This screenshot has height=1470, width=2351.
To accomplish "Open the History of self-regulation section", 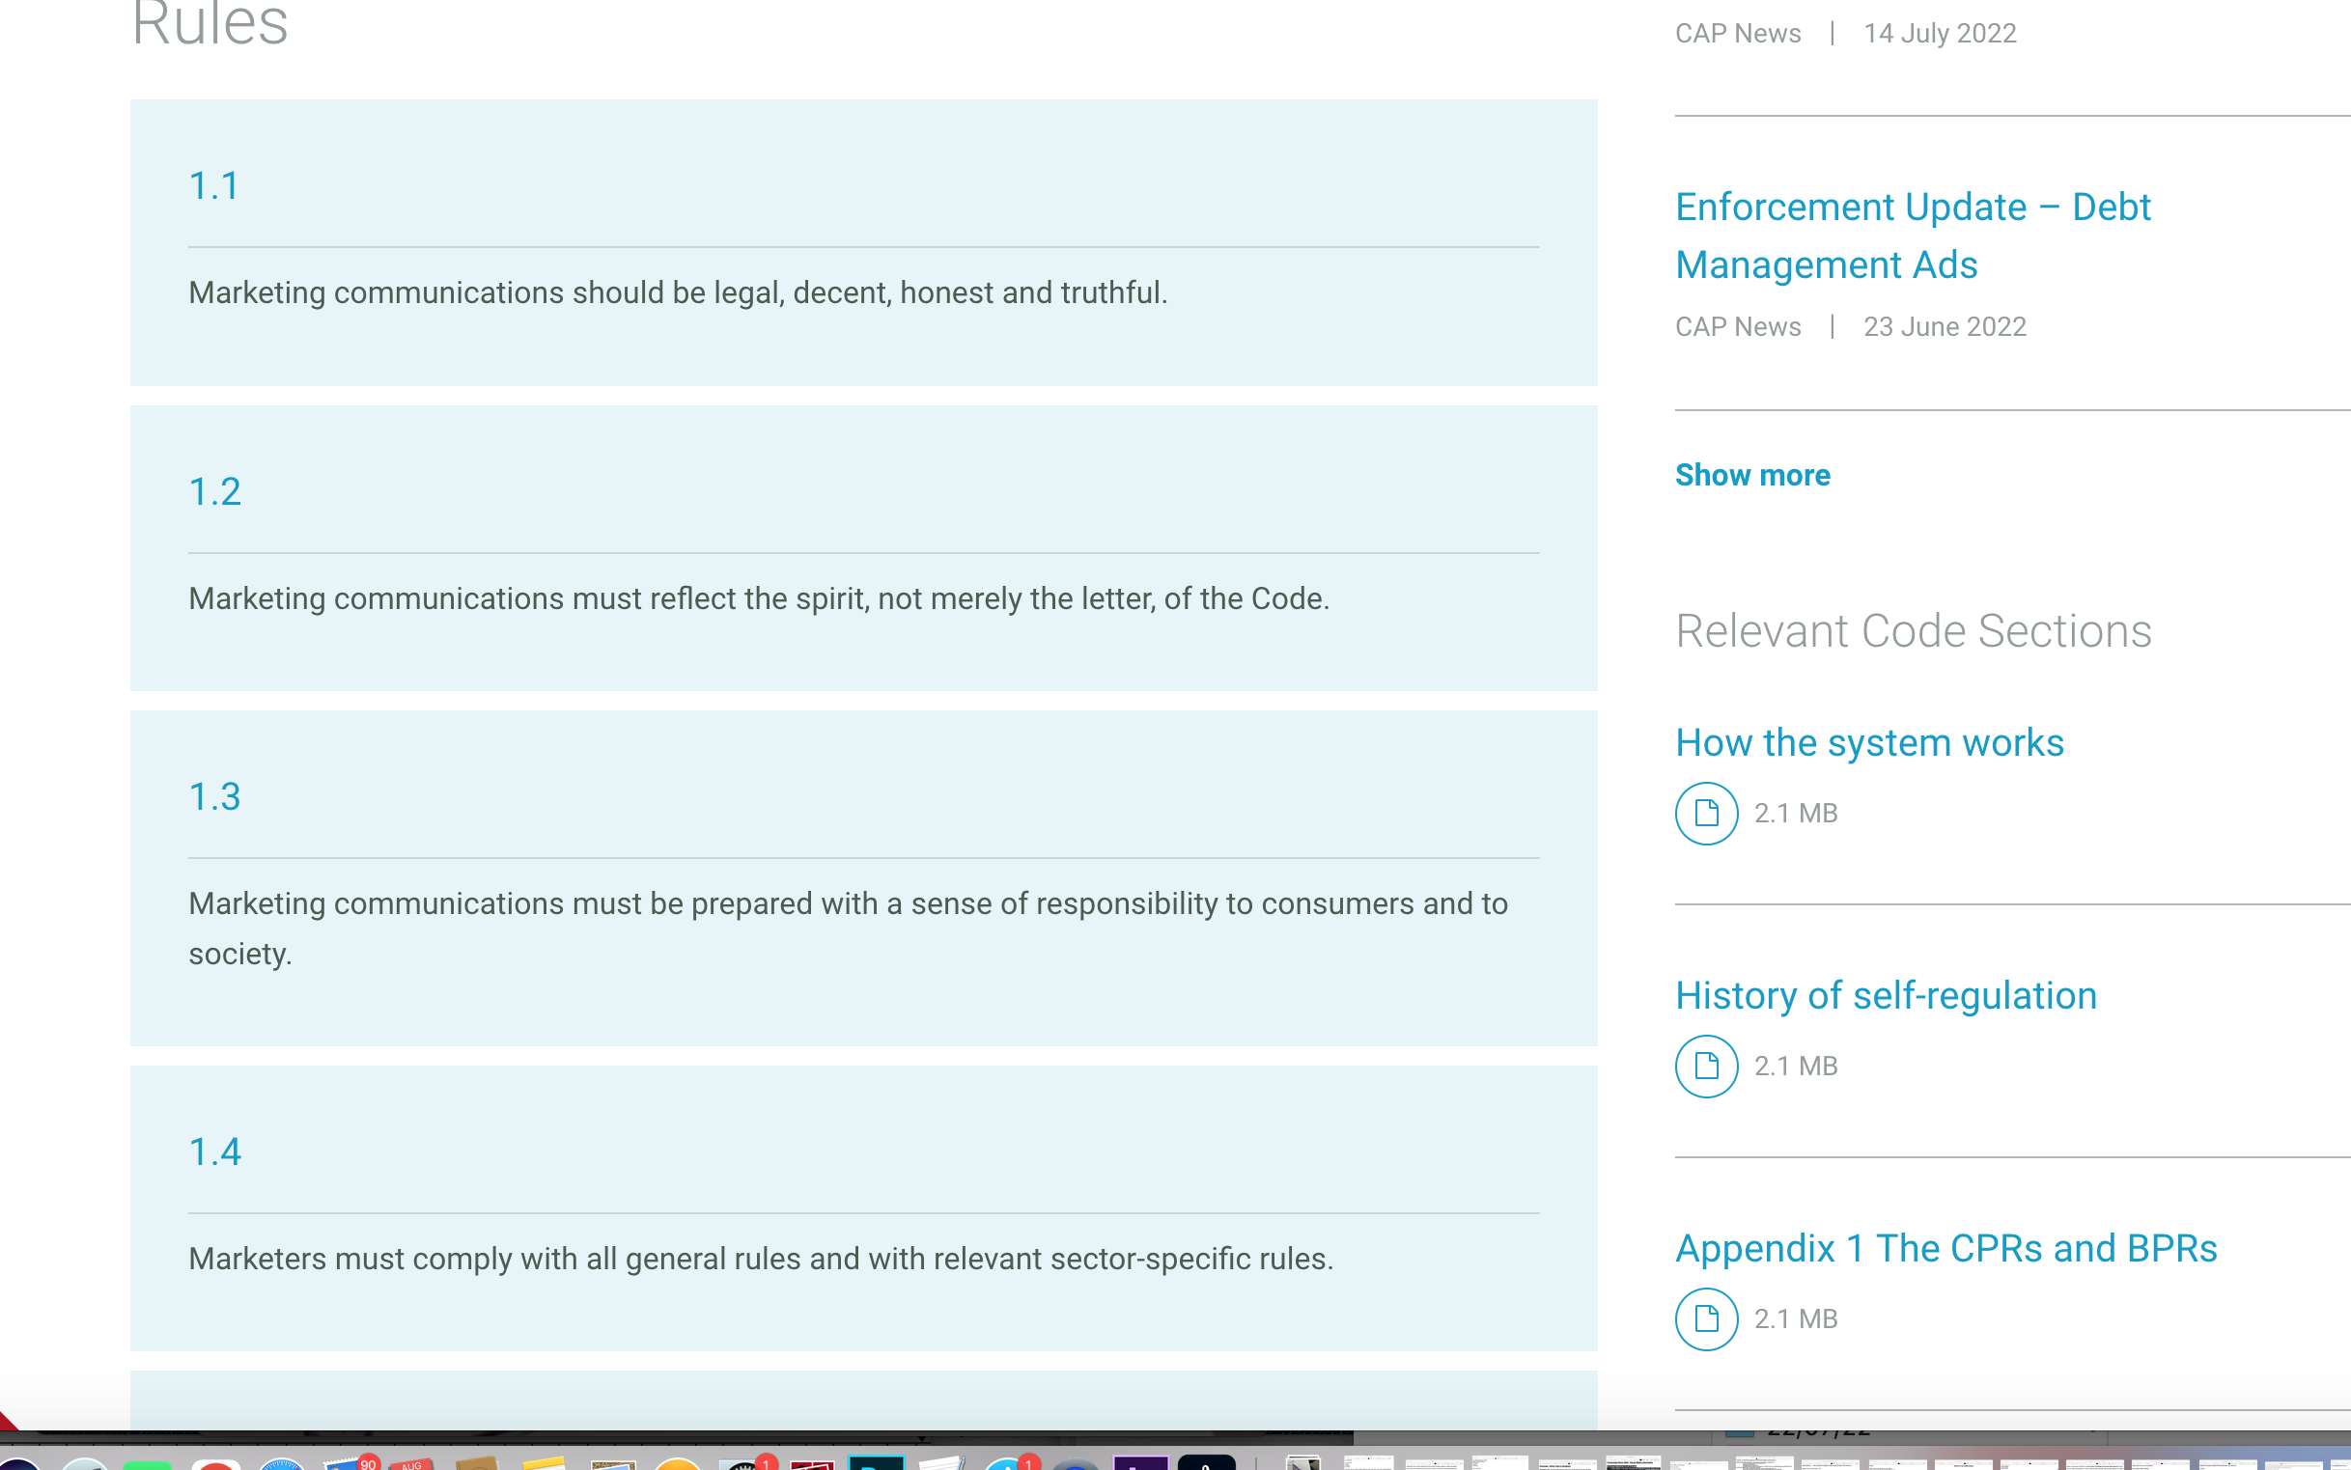I will pyautogui.click(x=1886, y=995).
